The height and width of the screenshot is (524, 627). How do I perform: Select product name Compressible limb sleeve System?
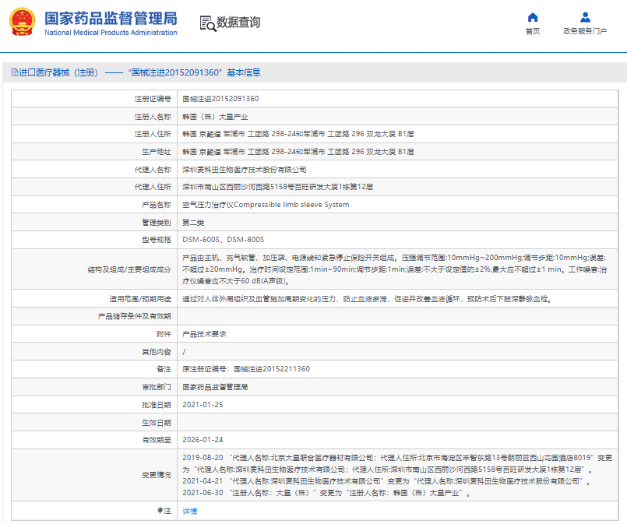291,205
